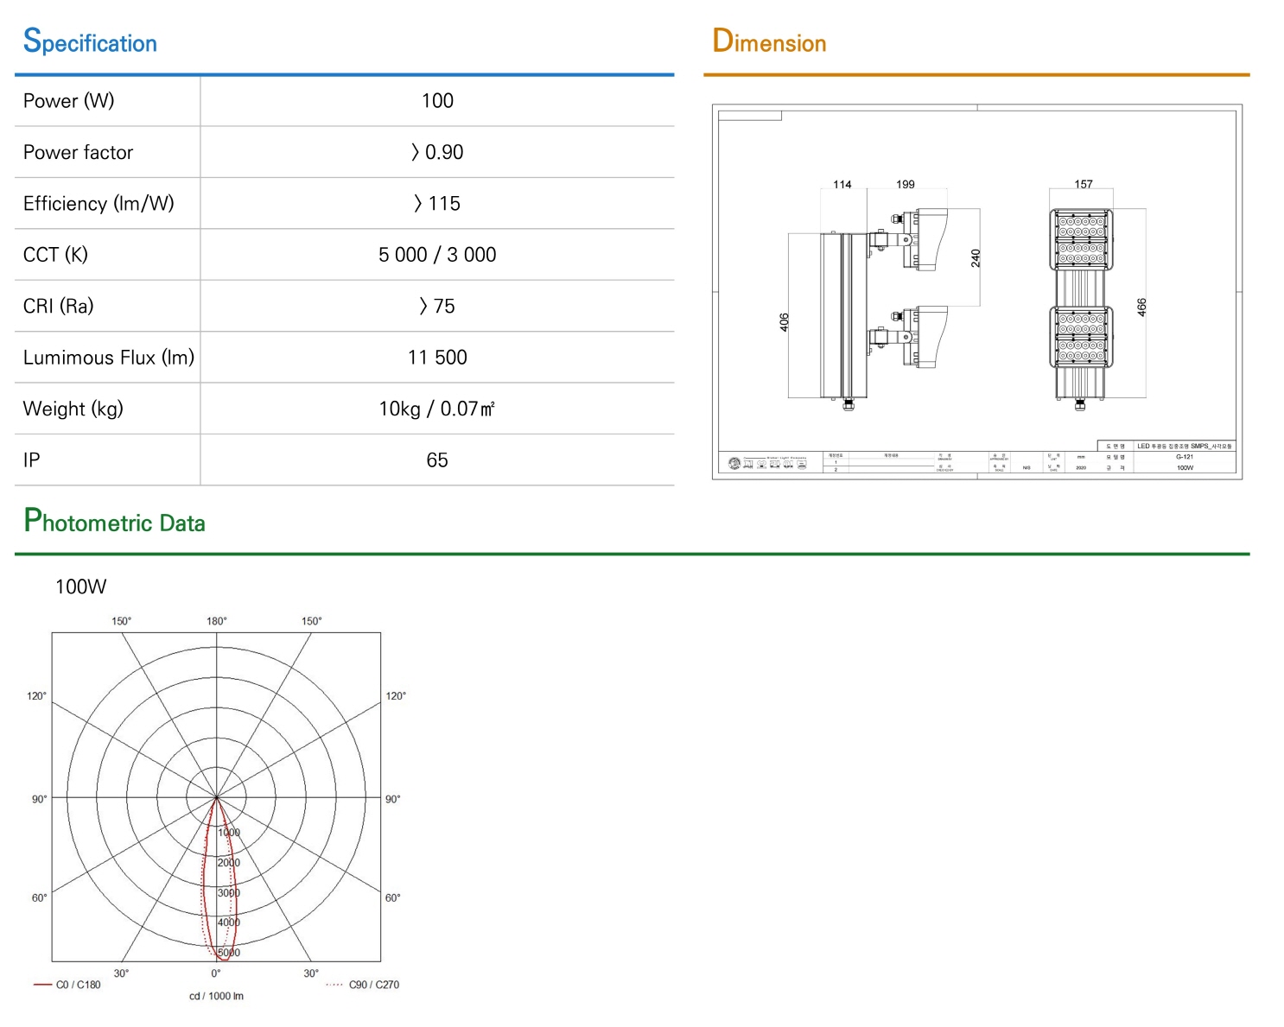The width and height of the screenshot is (1284, 1027).
Task: Click the 5000 ring label in polar chart
Action: pos(228,953)
